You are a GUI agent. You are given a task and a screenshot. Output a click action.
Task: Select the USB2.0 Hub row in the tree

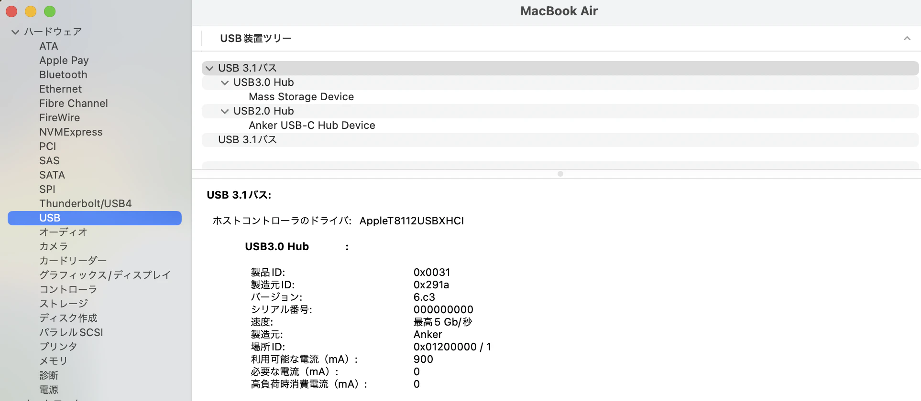tap(560, 111)
